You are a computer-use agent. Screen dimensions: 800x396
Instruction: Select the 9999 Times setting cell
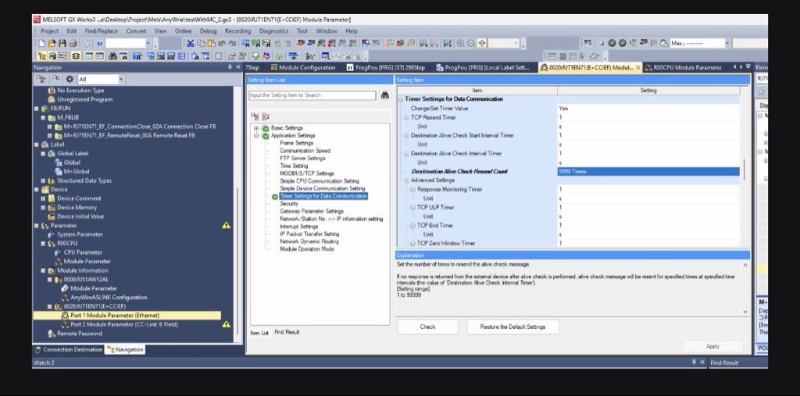pos(648,172)
